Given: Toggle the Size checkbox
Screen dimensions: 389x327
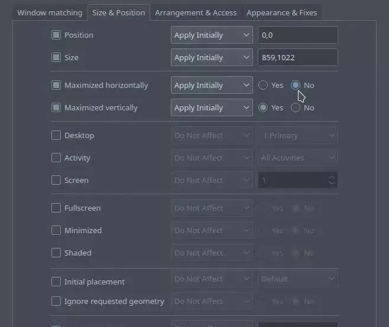Looking at the screenshot, I should (56, 57).
